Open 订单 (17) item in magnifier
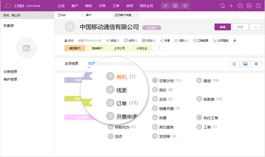 (x=122, y=103)
